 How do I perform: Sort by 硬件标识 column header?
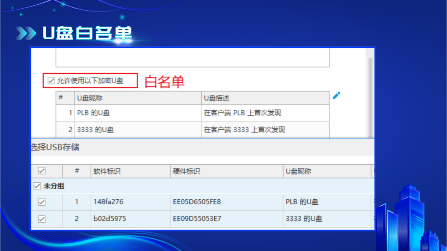[227, 171]
